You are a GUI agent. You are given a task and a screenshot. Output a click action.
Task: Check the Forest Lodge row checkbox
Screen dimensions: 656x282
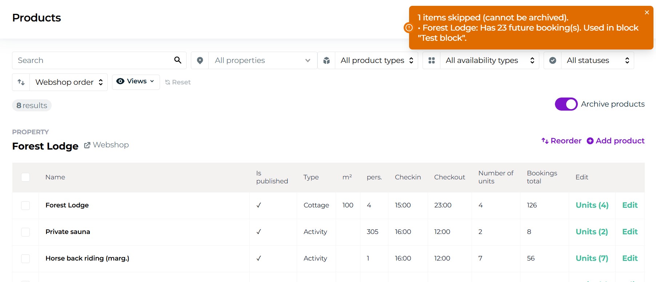(x=25, y=206)
